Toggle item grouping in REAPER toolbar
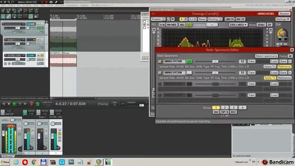 point(9,17)
